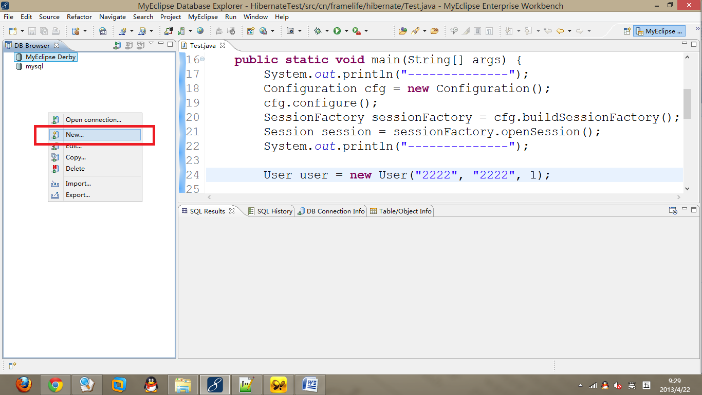Click the Open Perspective icon

coord(627,31)
